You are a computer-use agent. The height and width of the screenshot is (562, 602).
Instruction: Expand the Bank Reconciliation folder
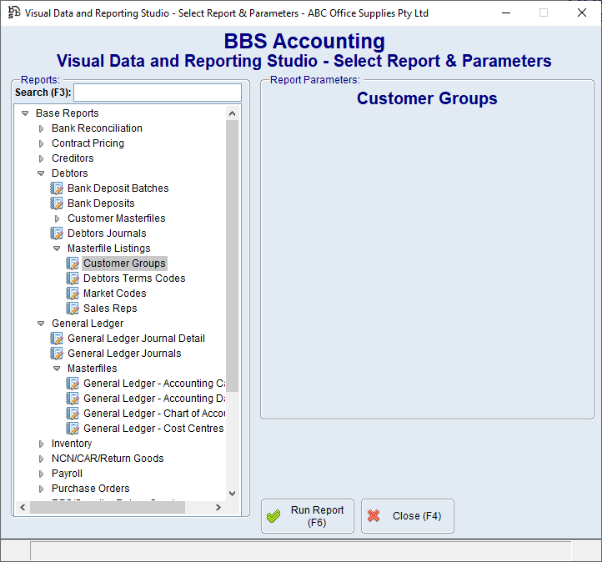(42, 128)
